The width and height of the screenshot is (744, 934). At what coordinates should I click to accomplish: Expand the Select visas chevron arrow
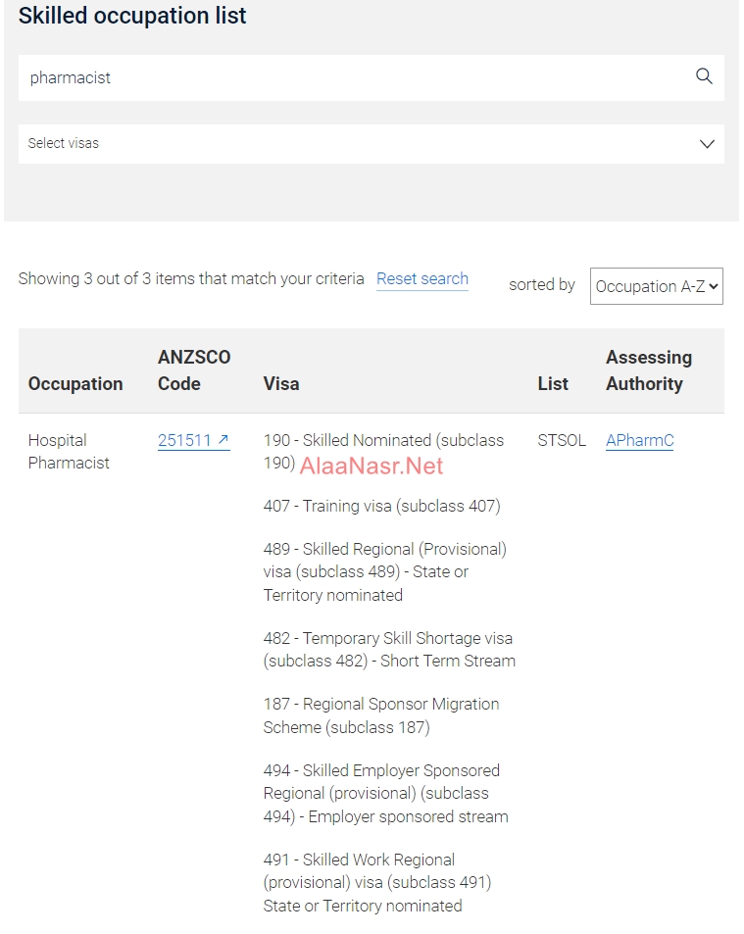point(707,144)
